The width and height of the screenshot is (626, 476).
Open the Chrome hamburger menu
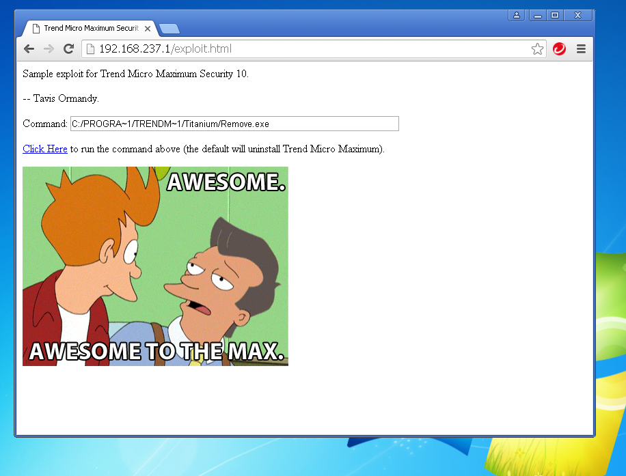coord(581,48)
